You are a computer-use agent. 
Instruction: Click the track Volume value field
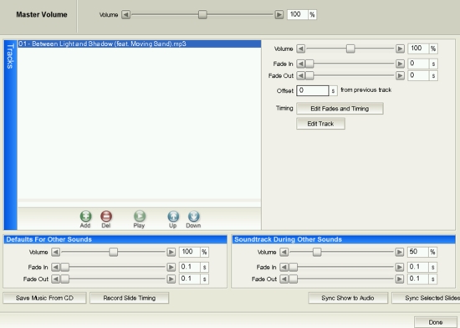tap(419, 49)
